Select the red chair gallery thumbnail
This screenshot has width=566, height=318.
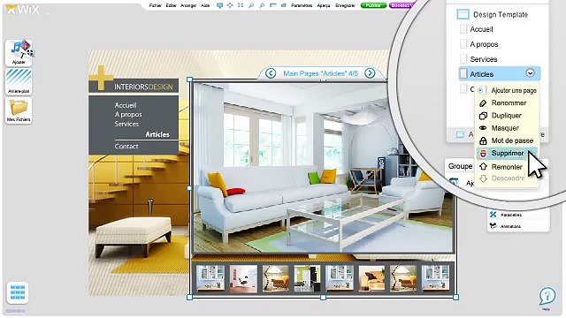(x=243, y=278)
